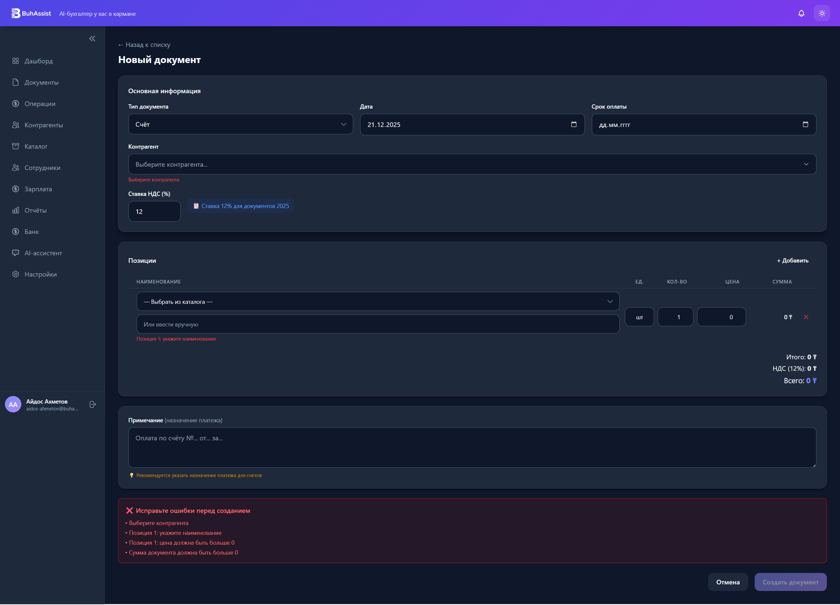Open the Выберите контрагента dropdown
This screenshot has height=605, width=840.
coord(472,164)
